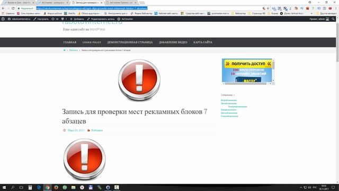The width and height of the screenshot is (339, 191).
Task: Click the Рубловка breadcrumb link
Action: point(73,50)
